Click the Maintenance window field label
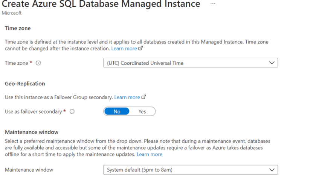319x181 pixels. pos(29,170)
